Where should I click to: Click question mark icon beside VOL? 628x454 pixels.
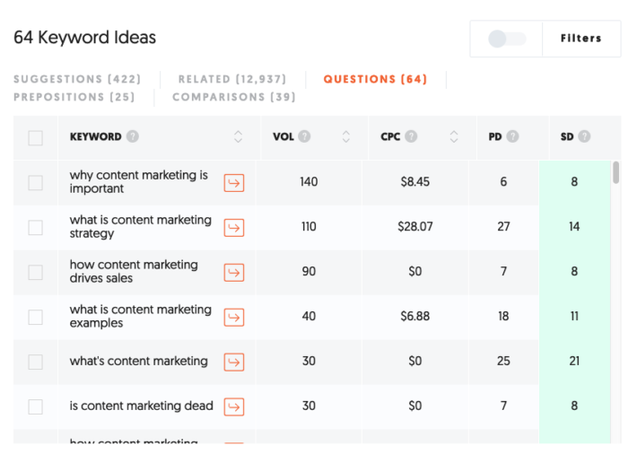click(304, 136)
